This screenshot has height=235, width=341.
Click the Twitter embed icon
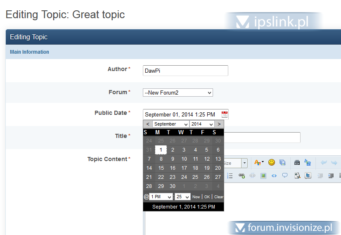[308, 176]
